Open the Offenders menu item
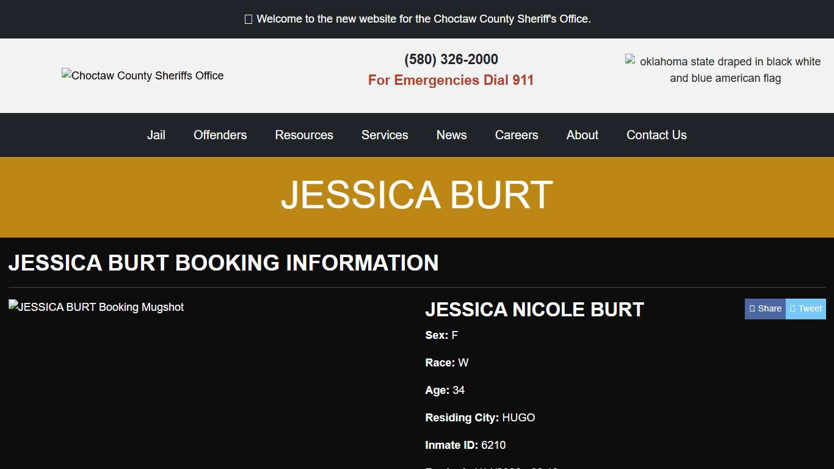Screen dimensions: 834x469 (220, 135)
